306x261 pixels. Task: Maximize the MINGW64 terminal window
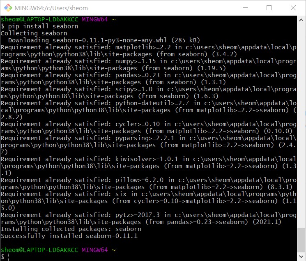coord(269,8)
